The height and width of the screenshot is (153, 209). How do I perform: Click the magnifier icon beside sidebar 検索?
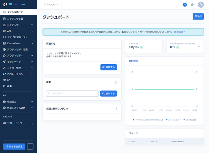tap(4, 86)
